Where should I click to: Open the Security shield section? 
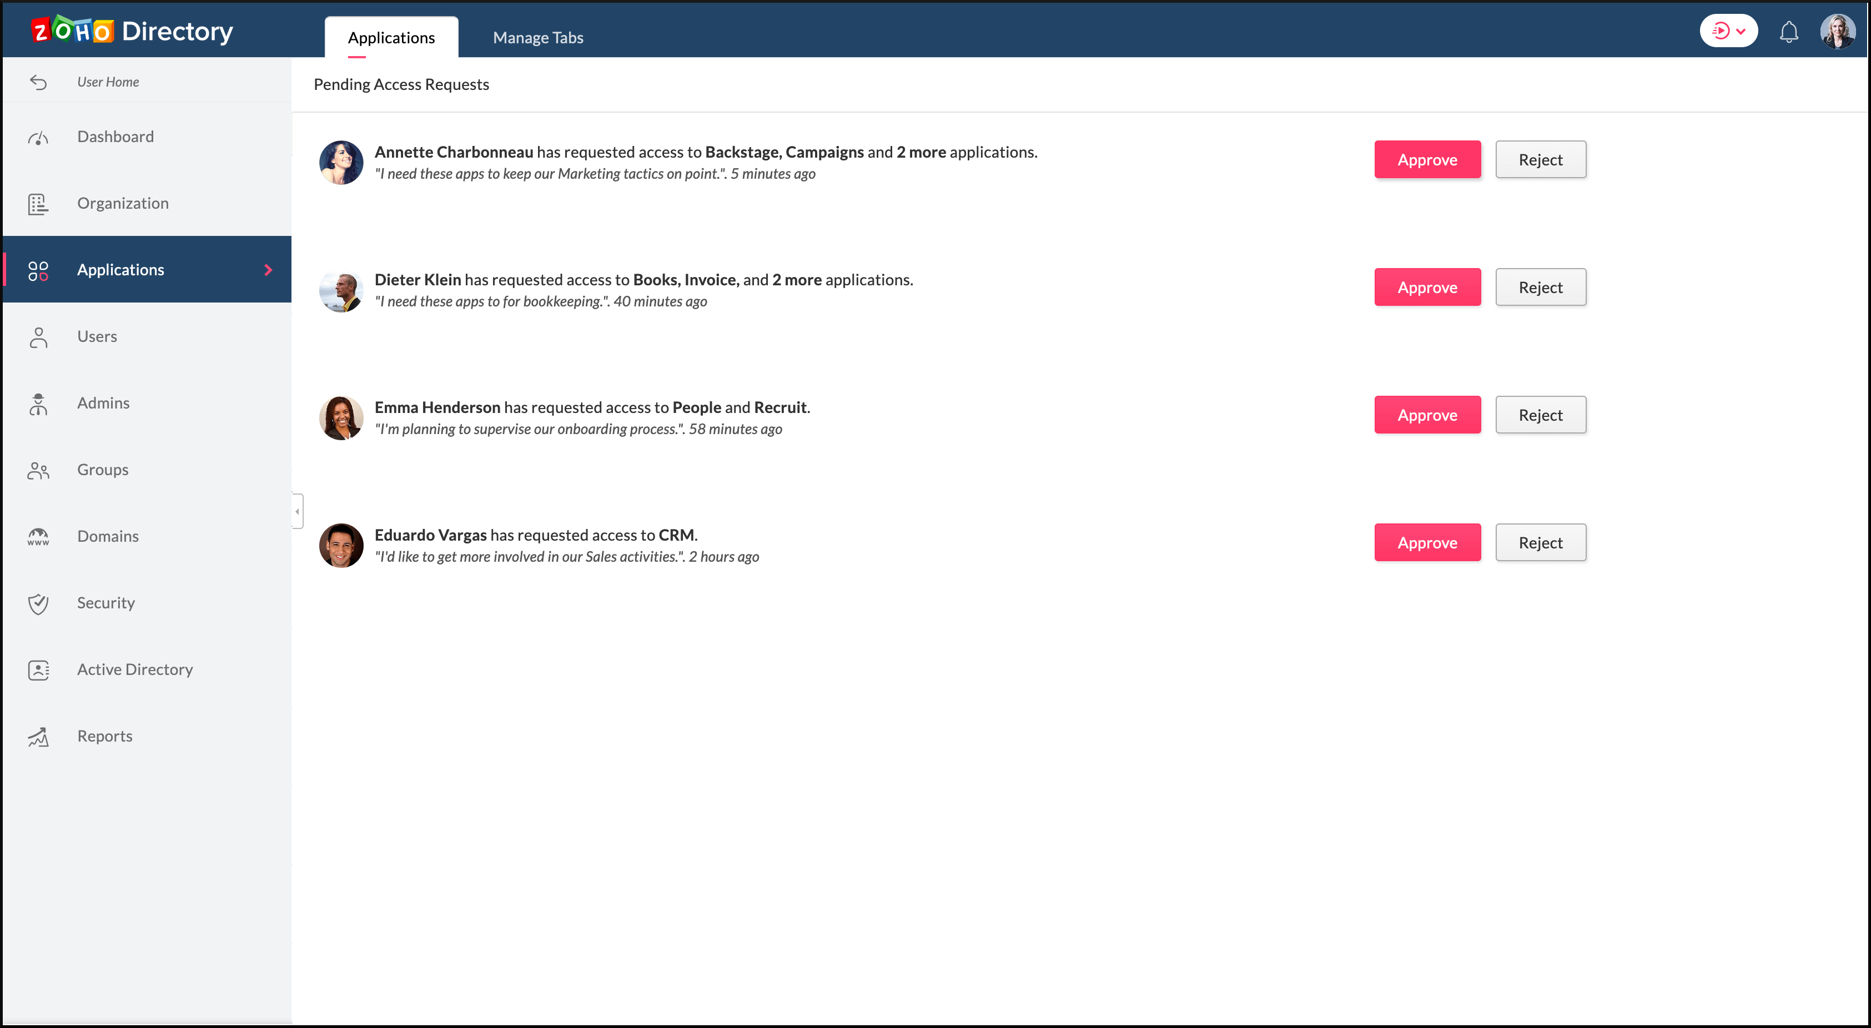105,603
